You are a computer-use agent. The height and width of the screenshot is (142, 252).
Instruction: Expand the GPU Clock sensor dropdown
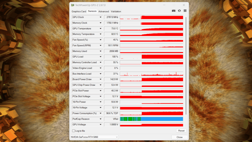coord(100,17)
